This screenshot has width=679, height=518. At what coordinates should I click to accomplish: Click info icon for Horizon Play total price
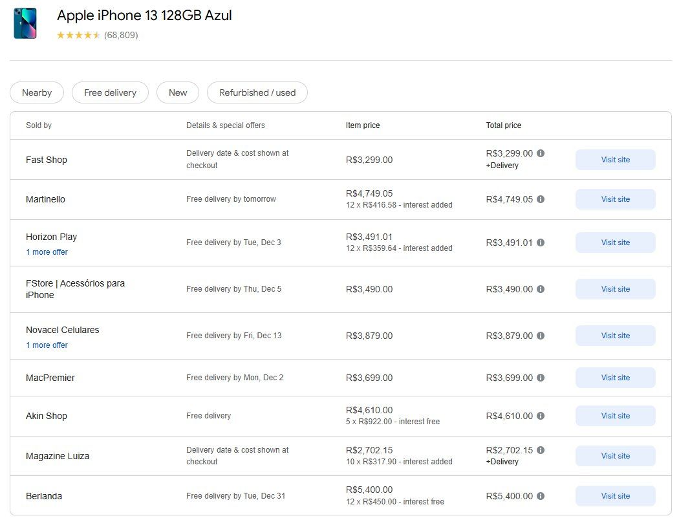pos(541,243)
